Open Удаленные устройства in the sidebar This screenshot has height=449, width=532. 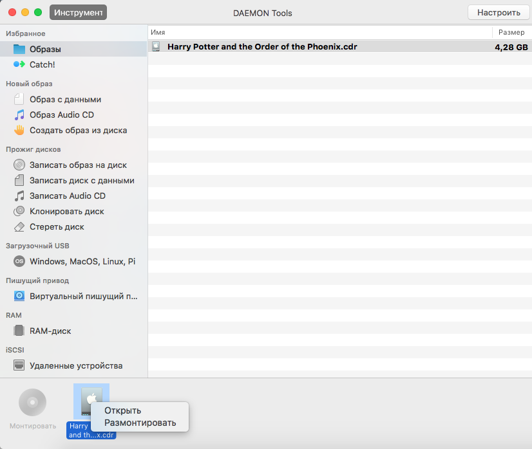(x=73, y=365)
